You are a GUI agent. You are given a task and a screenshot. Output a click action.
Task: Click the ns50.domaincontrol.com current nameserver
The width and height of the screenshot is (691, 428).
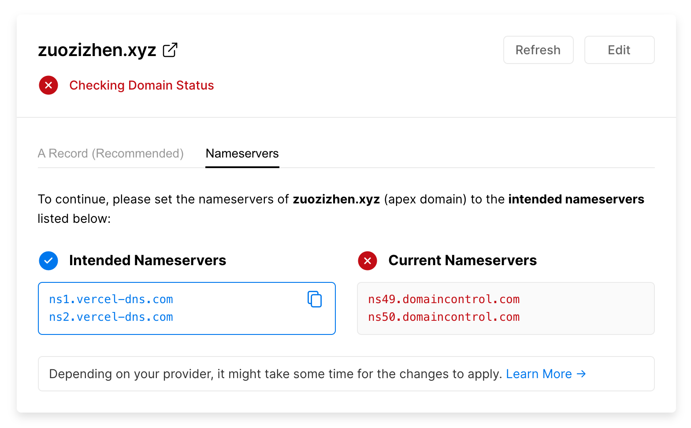coord(444,317)
